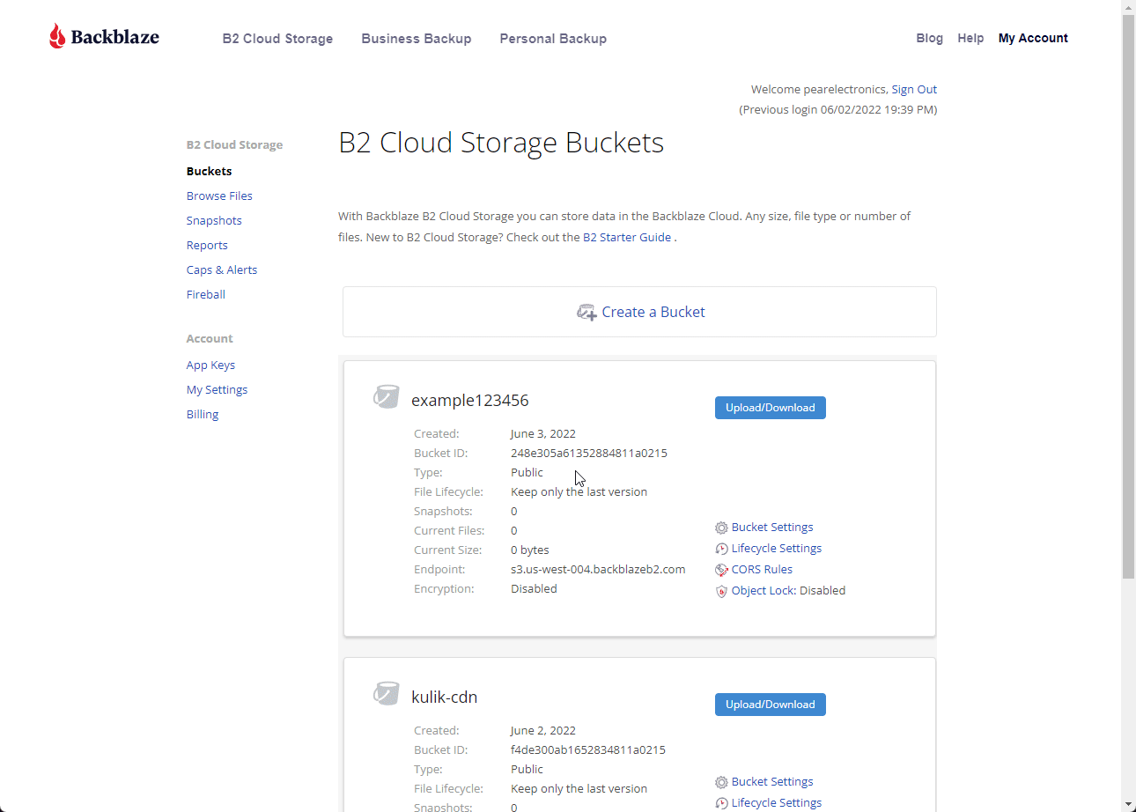This screenshot has width=1136, height=812.
Task: Click the CORS Rules globe icon
Action: (721, 570)
